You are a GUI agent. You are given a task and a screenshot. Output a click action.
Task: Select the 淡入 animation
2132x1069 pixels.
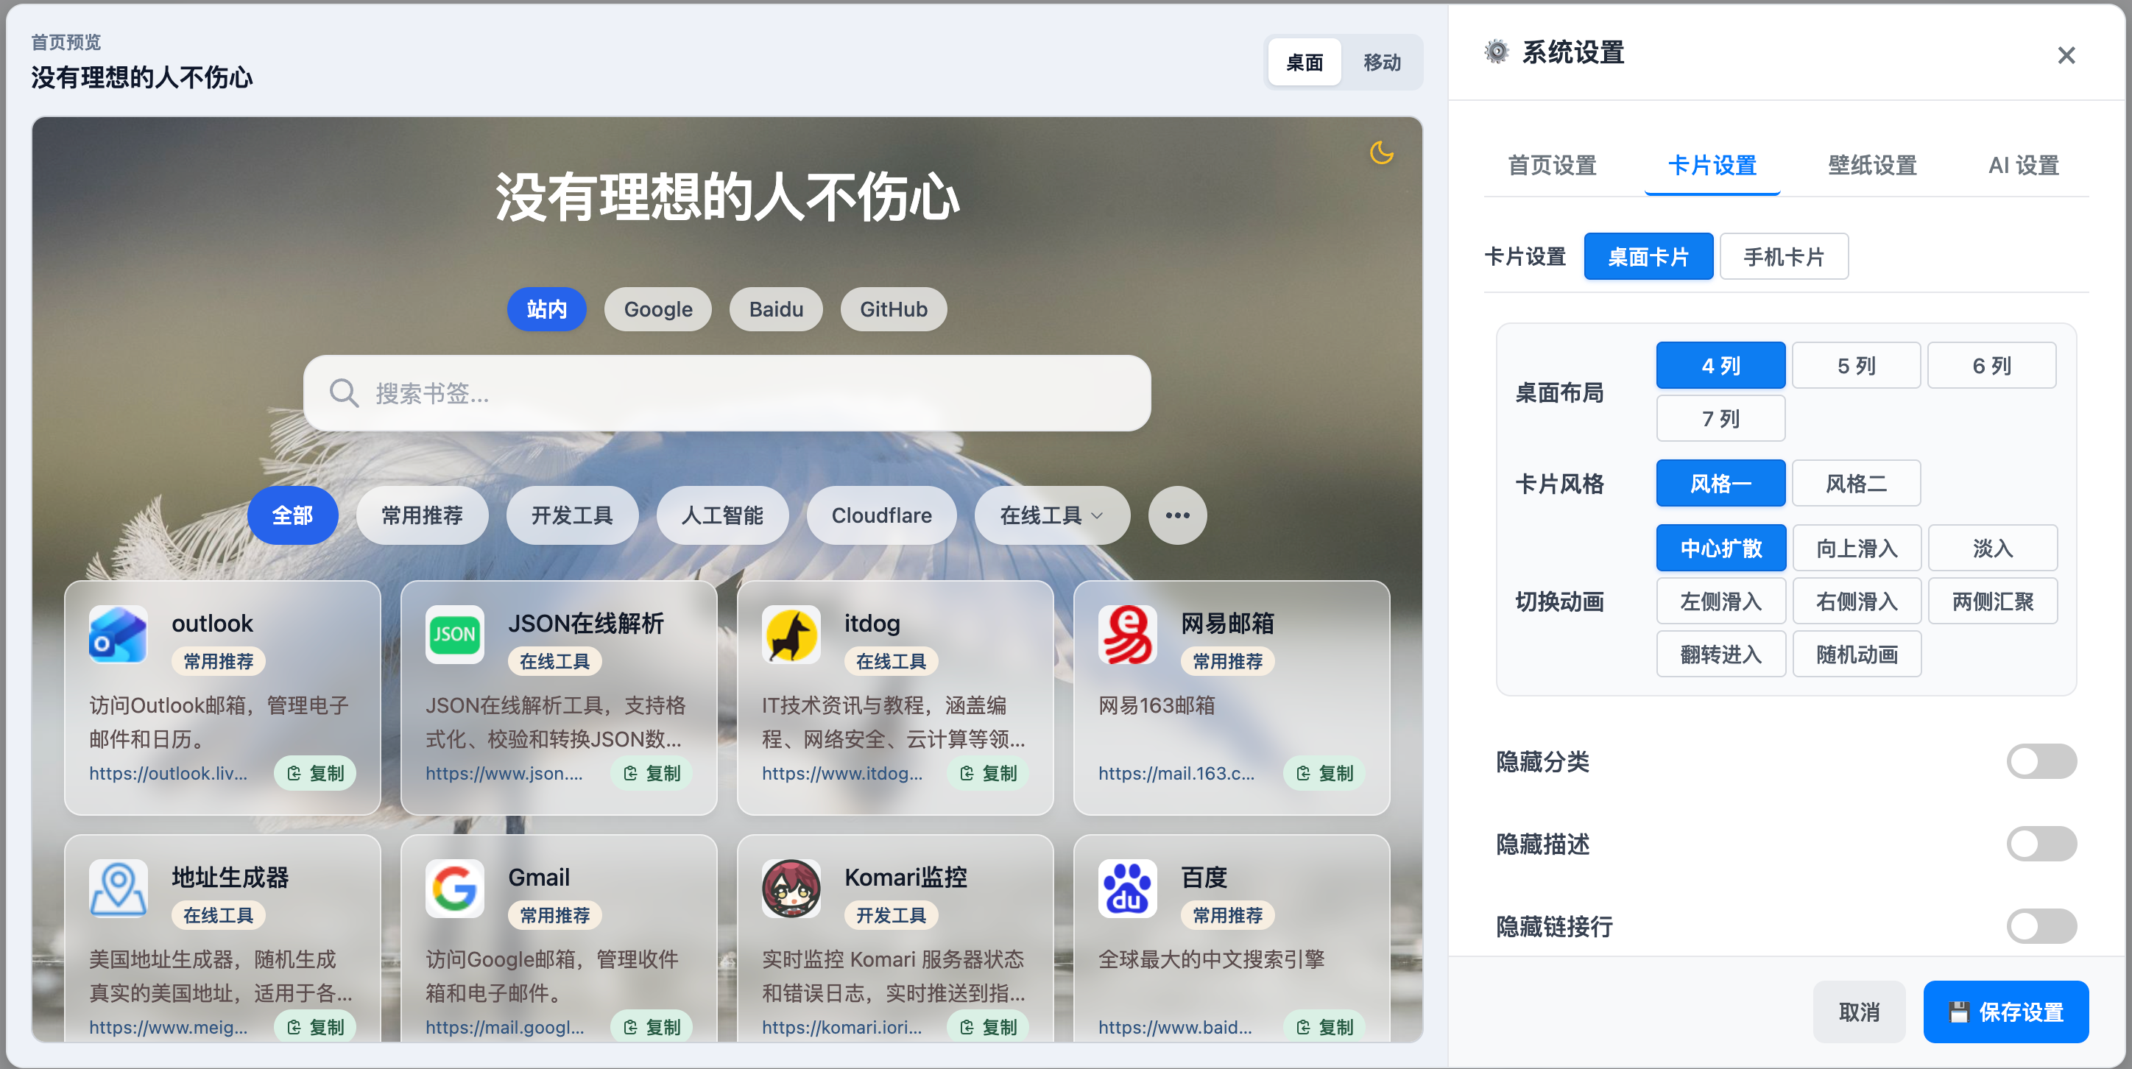tap(1992, 548)
